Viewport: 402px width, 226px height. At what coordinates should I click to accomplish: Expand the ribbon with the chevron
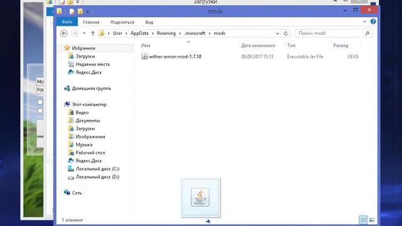tap(364, 22)
